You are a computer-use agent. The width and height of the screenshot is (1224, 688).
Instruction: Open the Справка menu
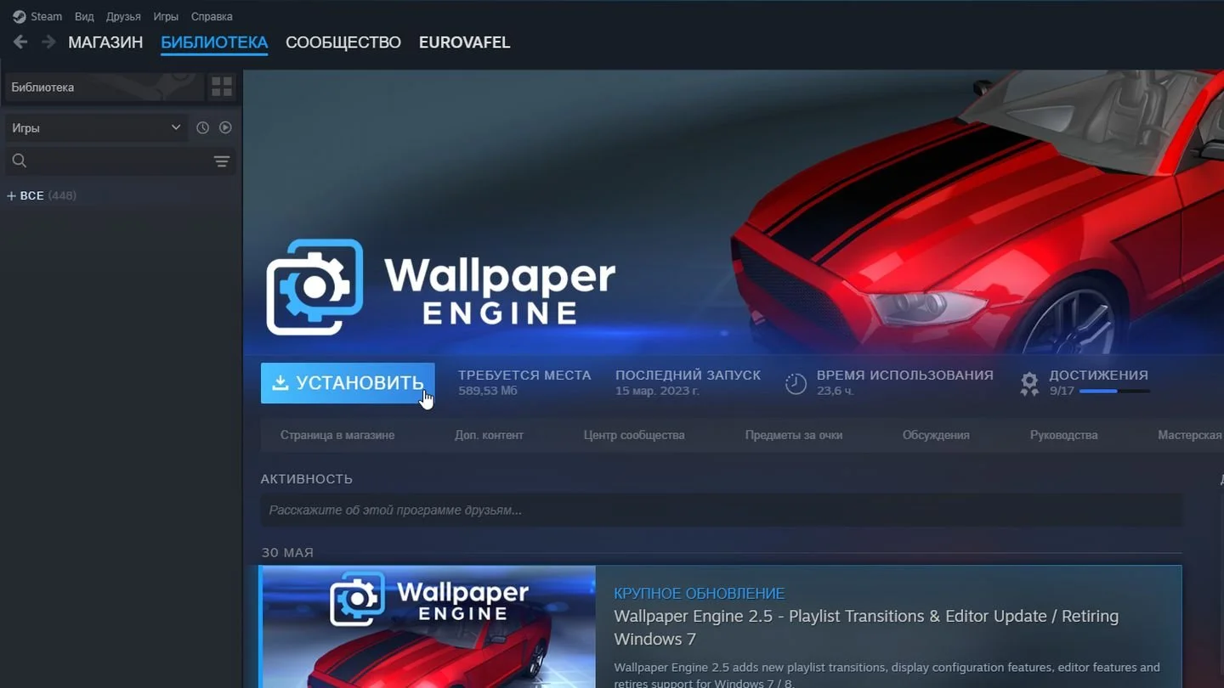point(212,16)
